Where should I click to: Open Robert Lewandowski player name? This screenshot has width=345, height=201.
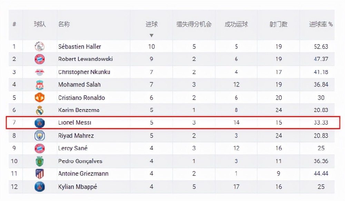coord(85,59)
